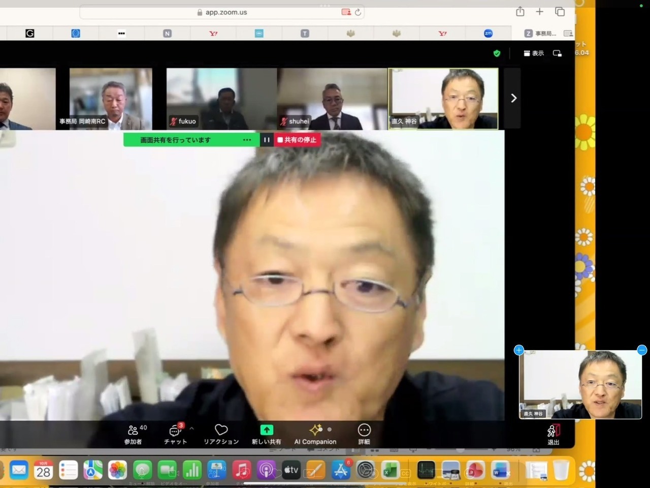The image size is (650, 488).
Task: Open the view (表示) layout dropdown
Action: (x=534, y=53)
